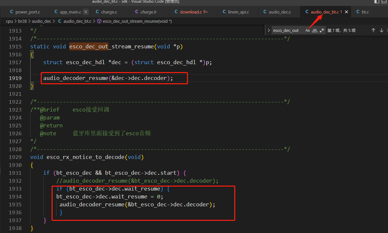This screenshot has width=388, height=233.
Task: Click the symbol cube icon in the breadcrumb bar
Action: point(99,21)
